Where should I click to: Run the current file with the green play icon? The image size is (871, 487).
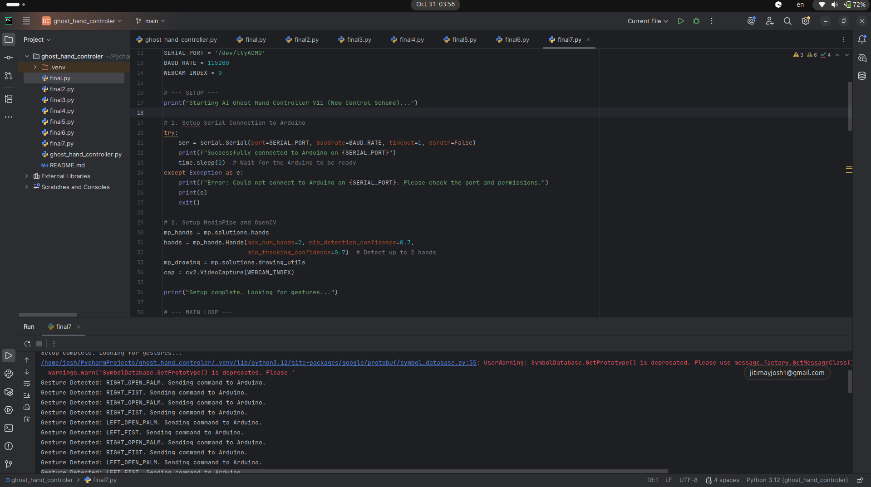point(680,21)
